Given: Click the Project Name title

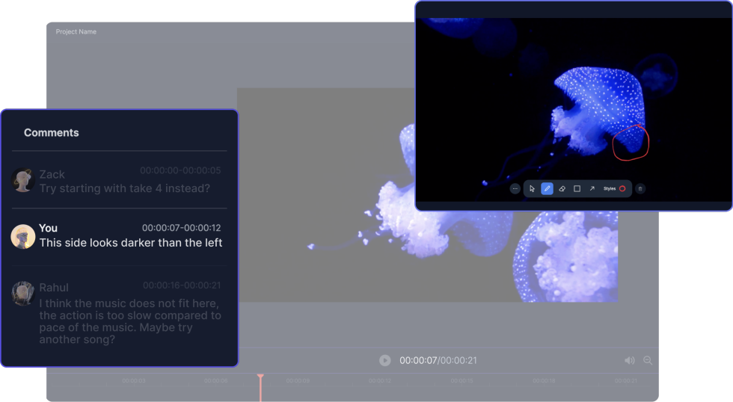Looking at the screenshot, I should [76, 32].
